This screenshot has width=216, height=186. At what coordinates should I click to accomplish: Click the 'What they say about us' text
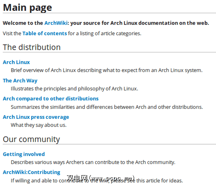coord(38,125)
